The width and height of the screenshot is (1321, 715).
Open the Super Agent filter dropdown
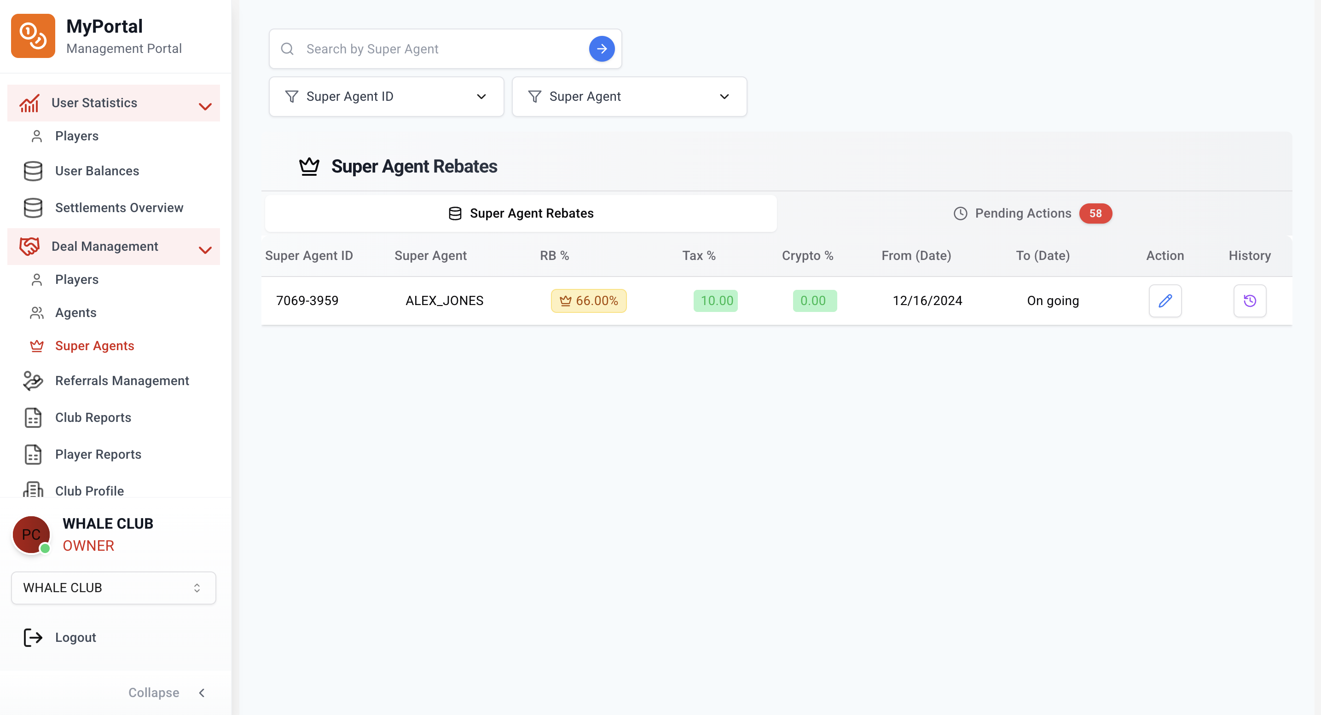[629, 96]
